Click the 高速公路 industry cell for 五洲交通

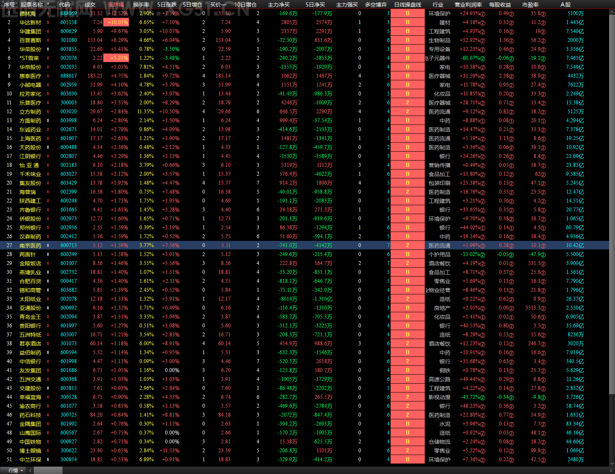[x=440, y=379]
